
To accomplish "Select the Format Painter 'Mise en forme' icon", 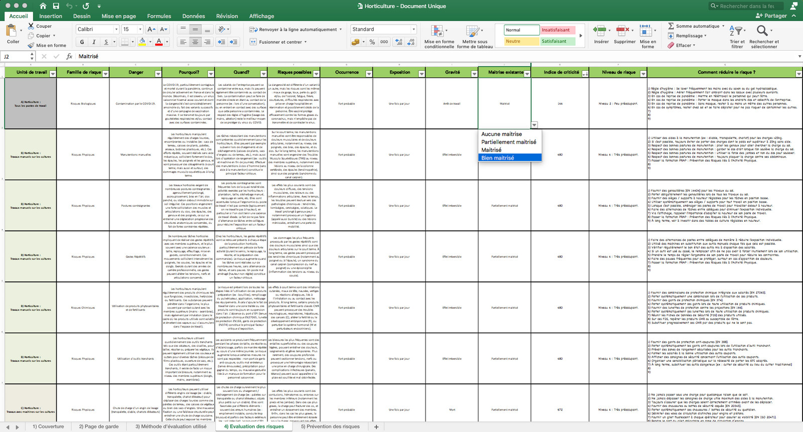I will pyautogui.click(x=31, y=45).
